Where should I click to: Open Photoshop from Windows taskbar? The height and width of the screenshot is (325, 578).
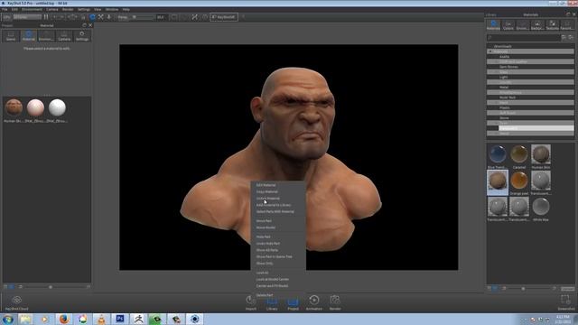120,319
